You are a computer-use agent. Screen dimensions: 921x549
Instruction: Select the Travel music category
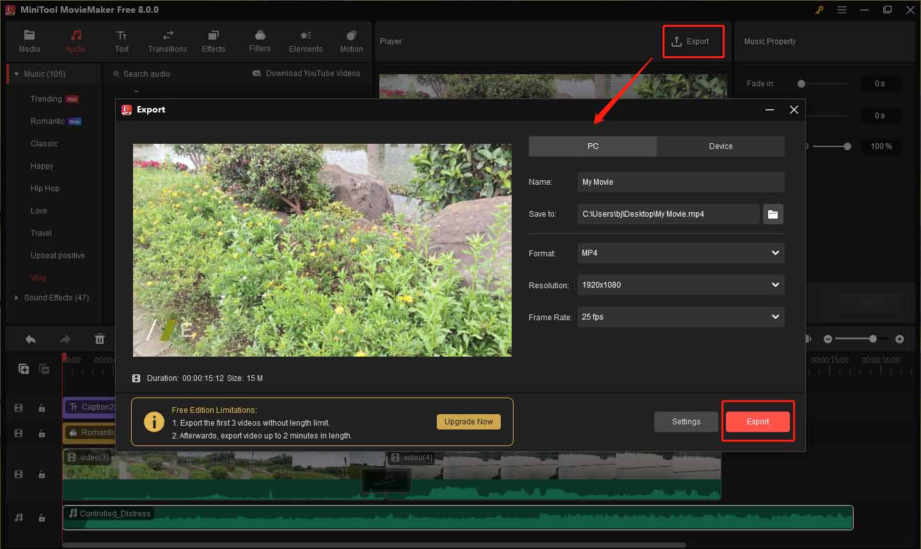[x=41, y=233]
